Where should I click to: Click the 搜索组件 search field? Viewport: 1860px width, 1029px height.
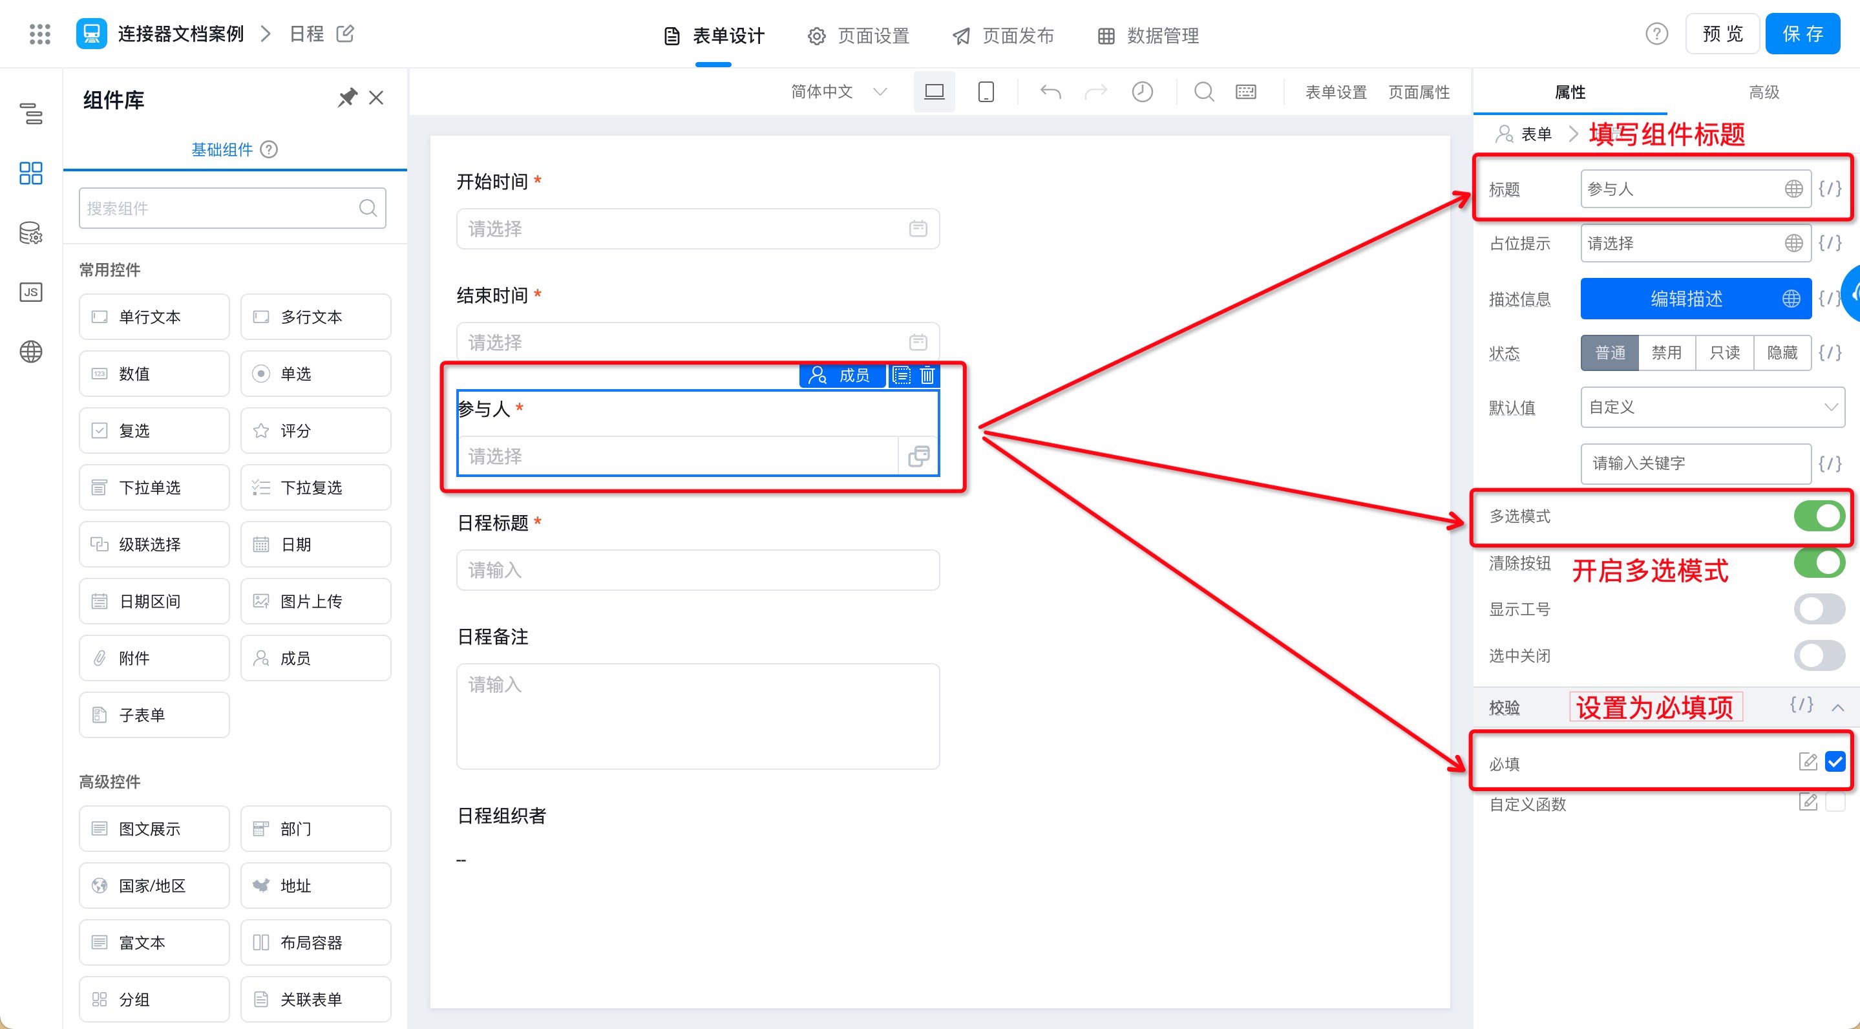(233, 208)
